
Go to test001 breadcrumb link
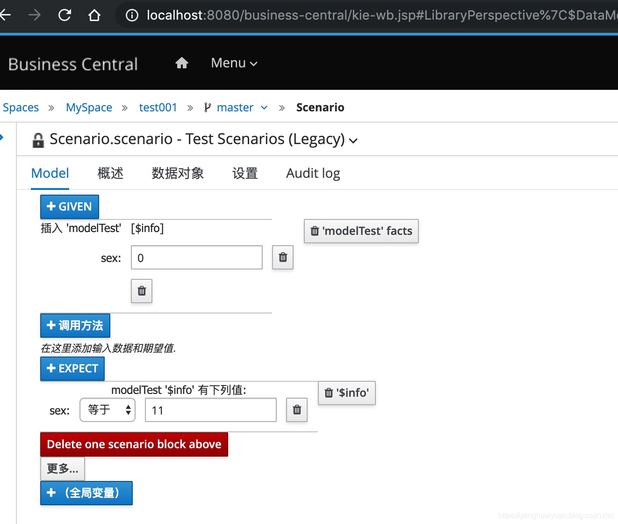pos(158,108)
